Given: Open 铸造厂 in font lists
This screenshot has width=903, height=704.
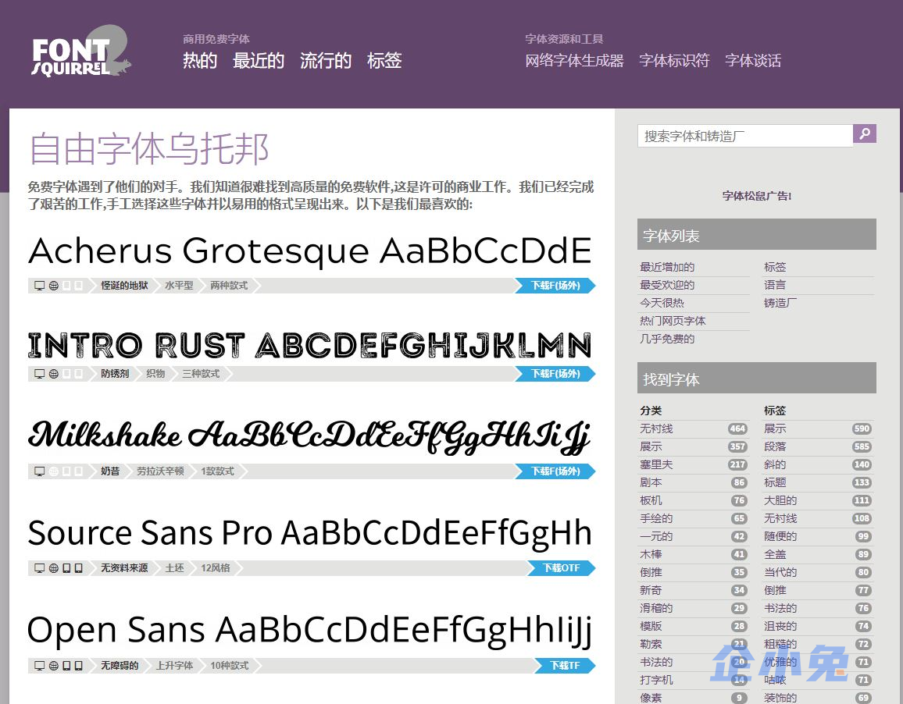Looking at the screenshot, I should [780, 303].
